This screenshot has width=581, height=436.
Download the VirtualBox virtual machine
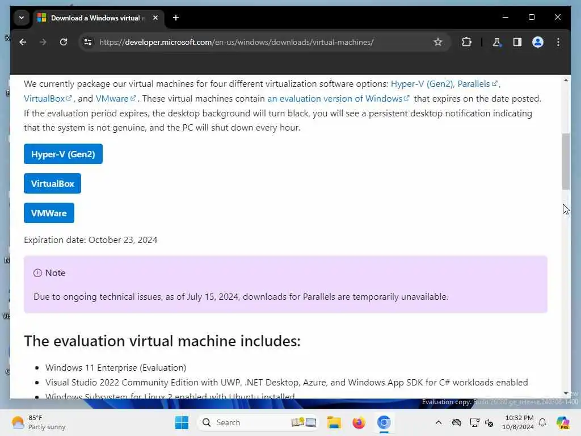pos(52,183)
